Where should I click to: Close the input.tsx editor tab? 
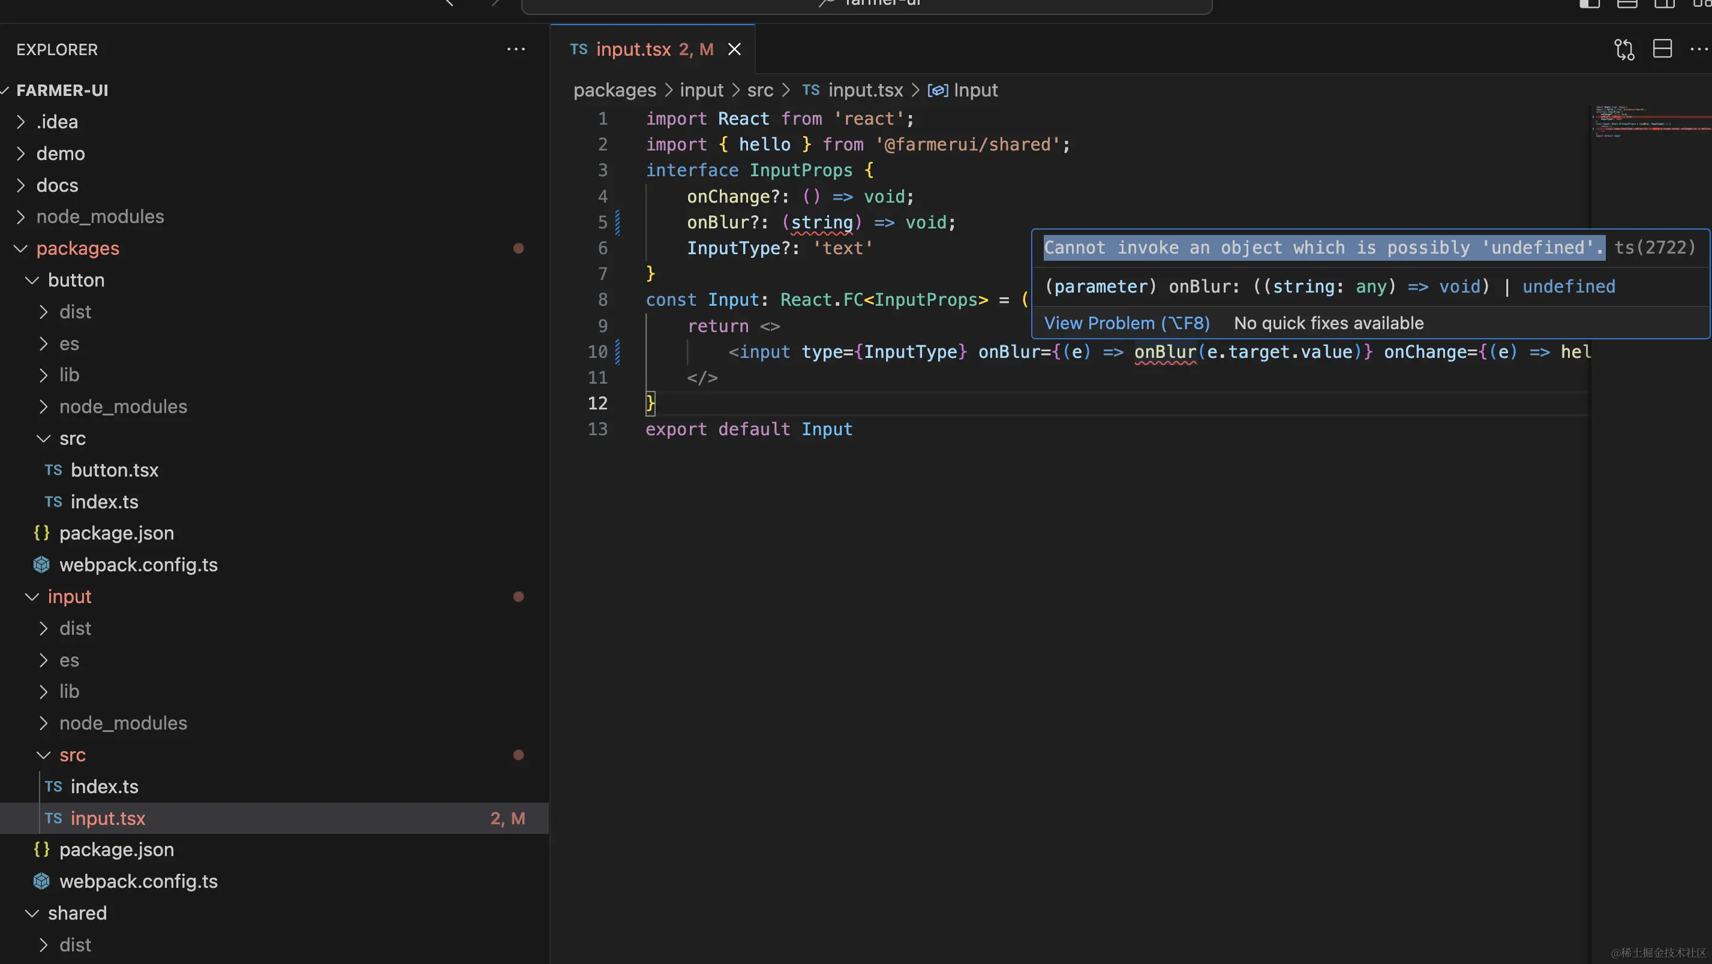pyautogui.click(x=734, y=49)
